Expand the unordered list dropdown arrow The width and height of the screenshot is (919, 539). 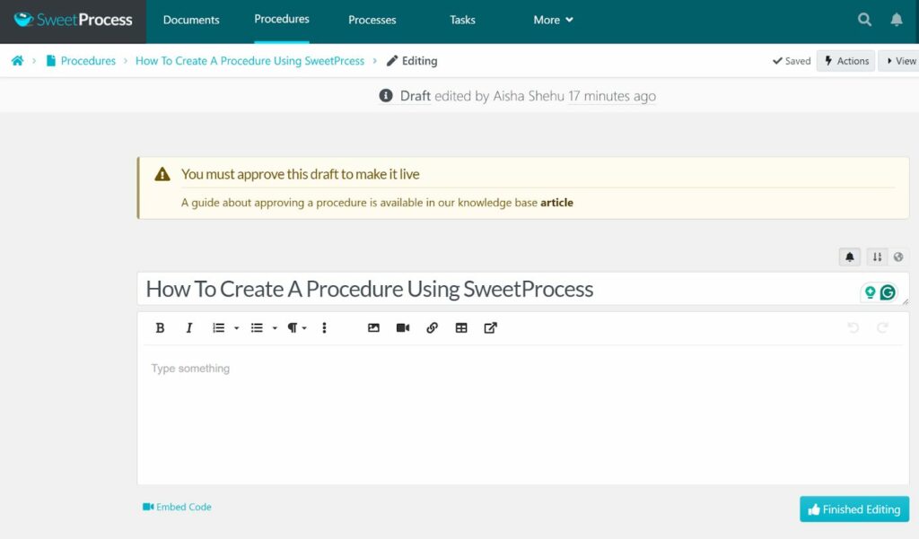click(x=275, y=328)
